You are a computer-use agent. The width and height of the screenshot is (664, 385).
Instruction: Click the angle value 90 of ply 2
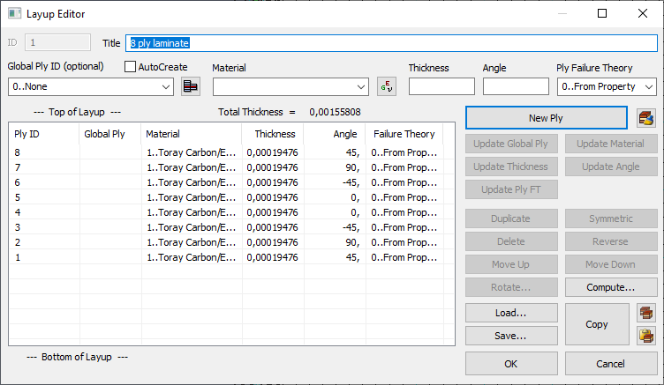(x=352, y=242)
